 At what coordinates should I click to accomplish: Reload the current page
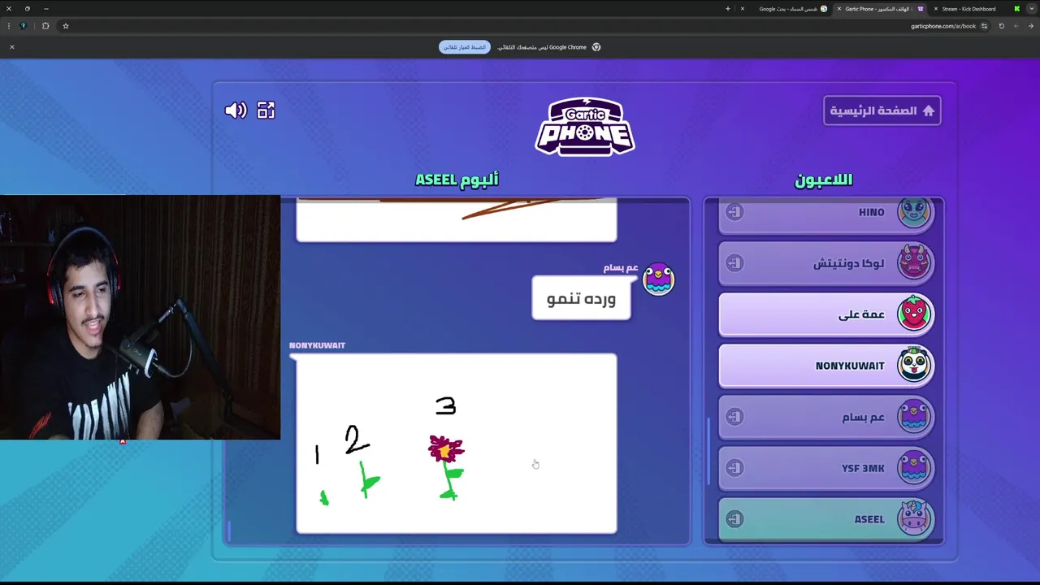coord(1001,26)
